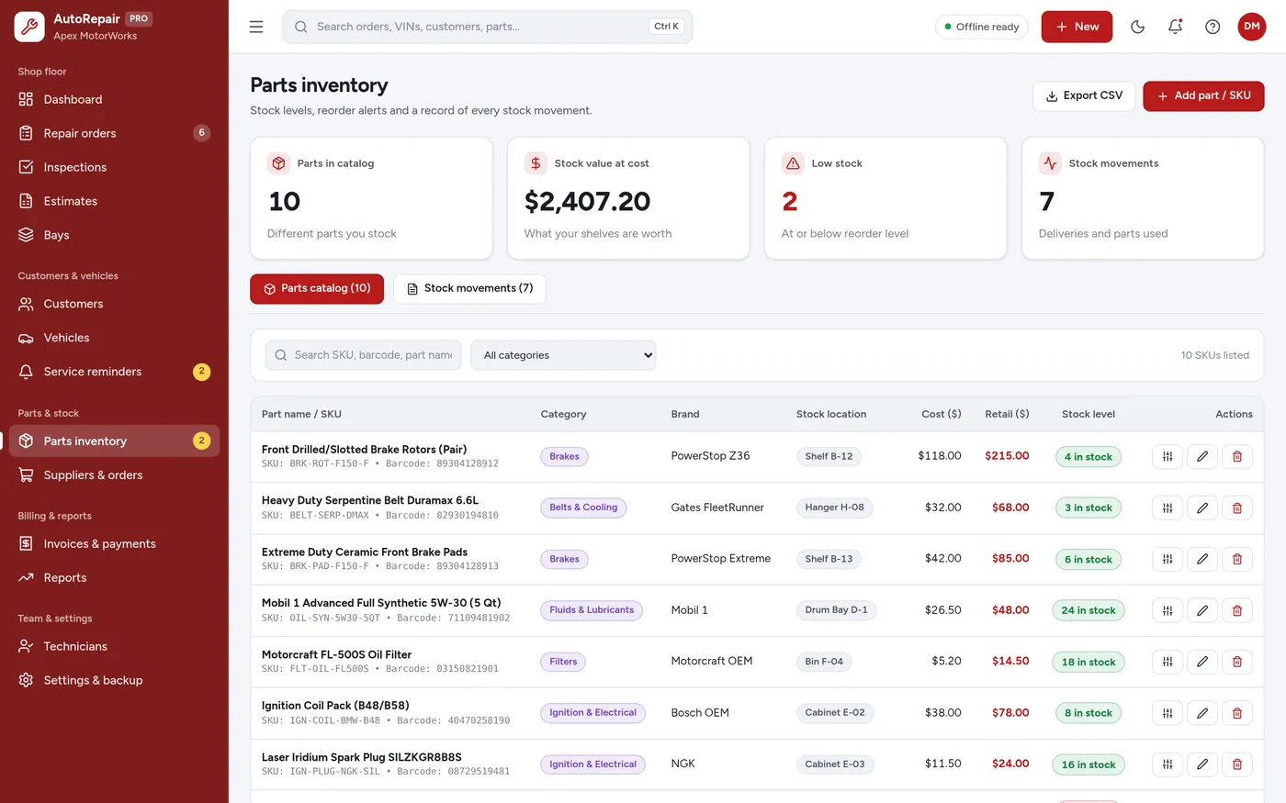
Task: Open Inspections from sidebar
Action: (x=114, y=167)
